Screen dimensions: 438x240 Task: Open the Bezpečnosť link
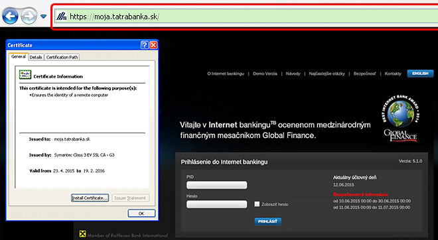364,74
